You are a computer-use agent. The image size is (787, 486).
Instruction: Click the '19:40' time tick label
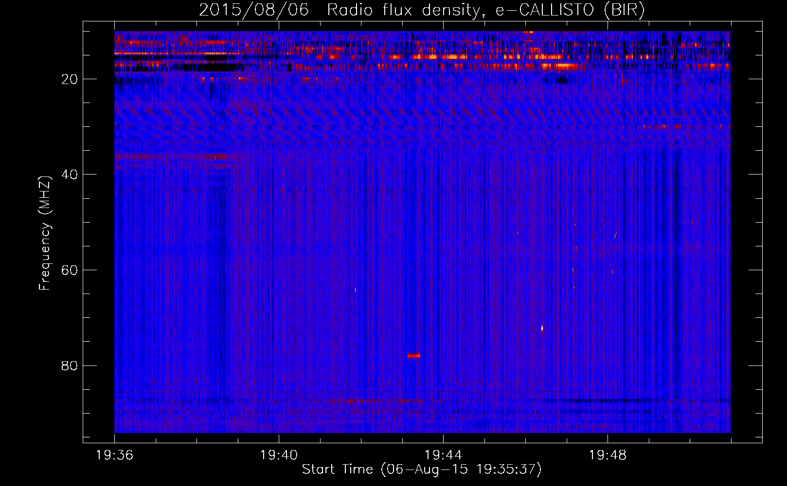(x=279, y=455)
